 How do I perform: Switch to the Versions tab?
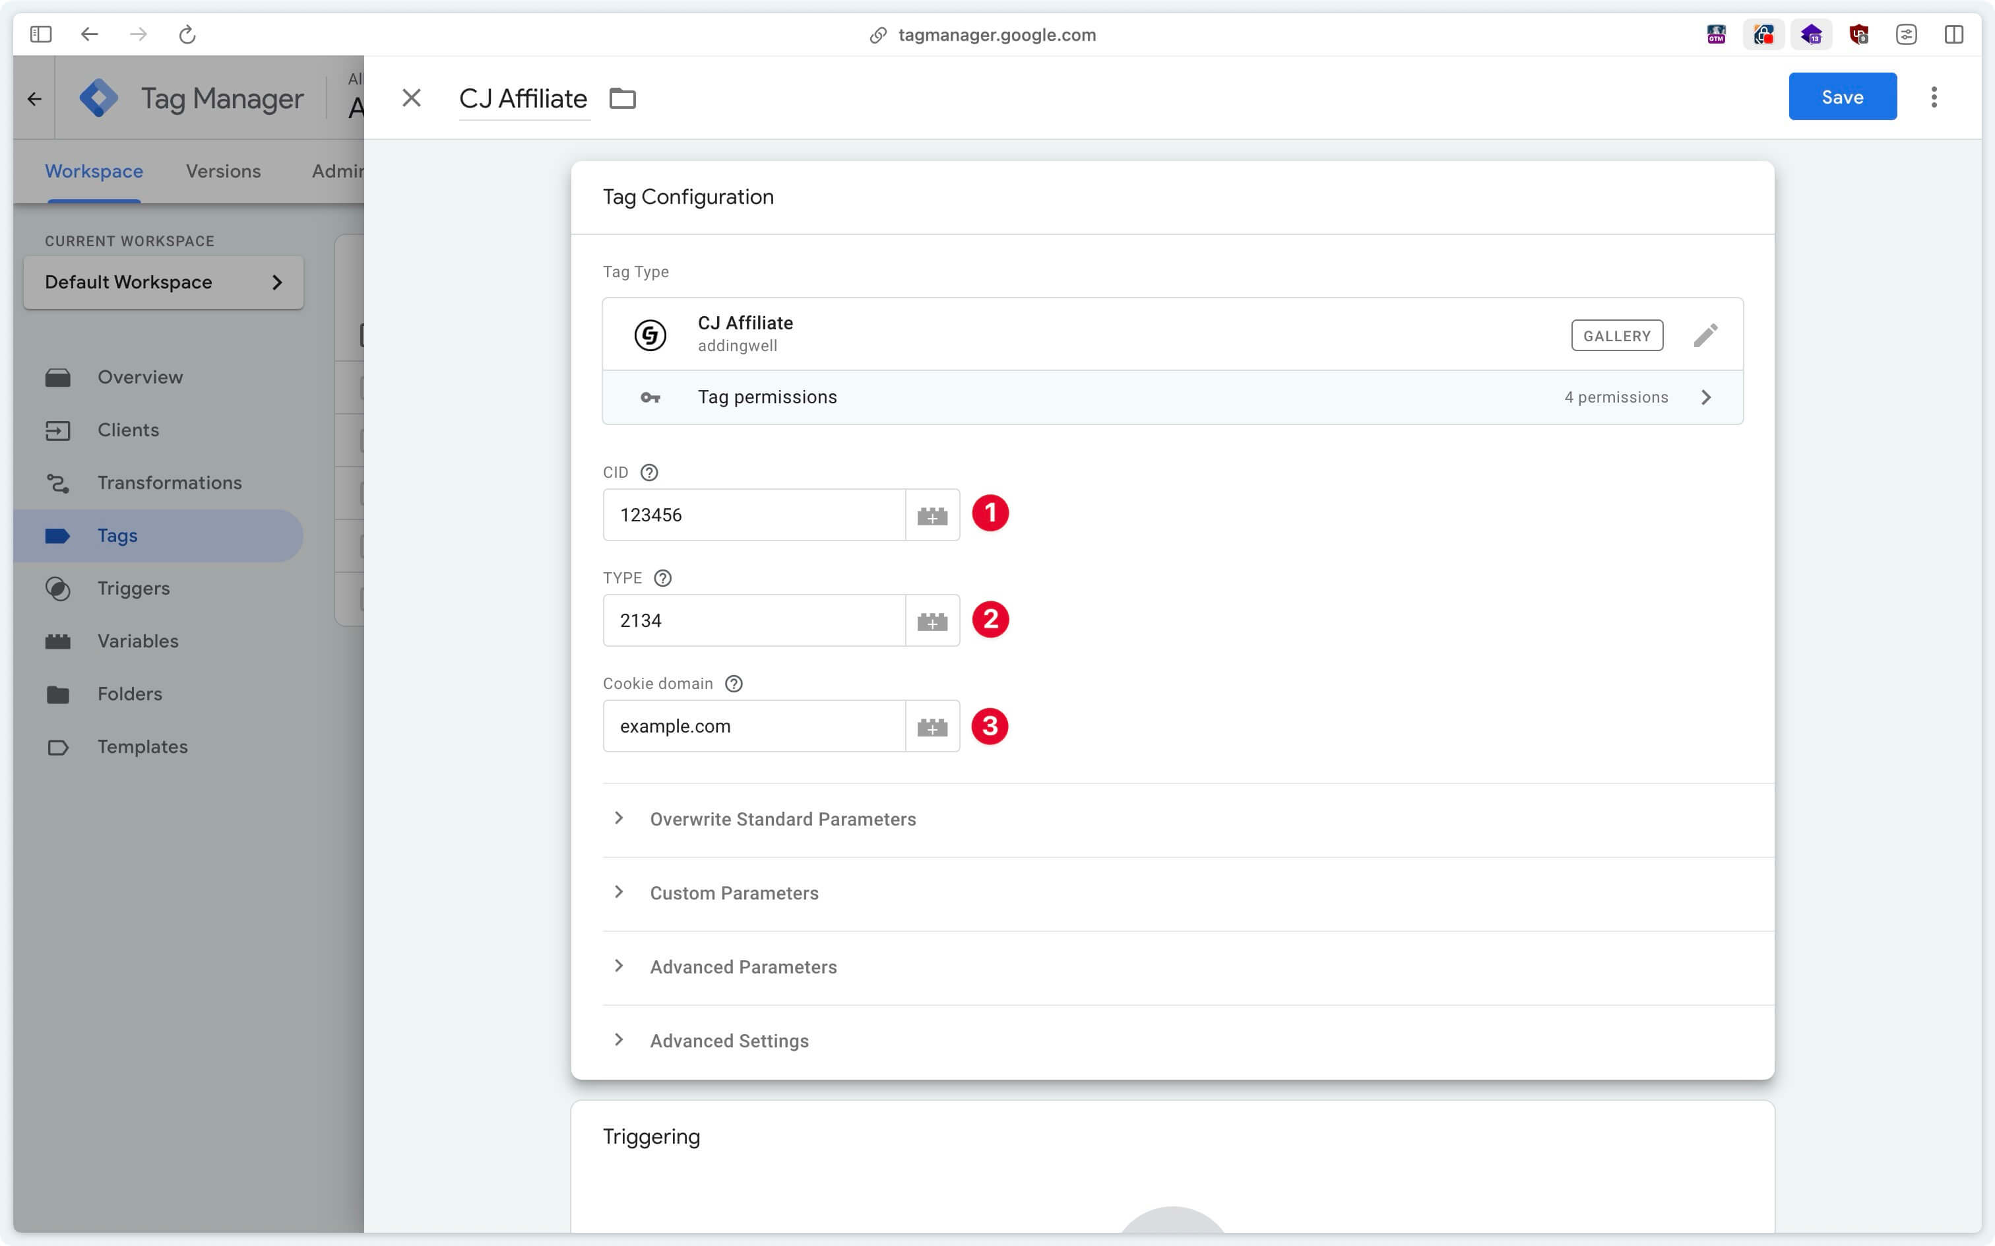click(x=223, y=170)
